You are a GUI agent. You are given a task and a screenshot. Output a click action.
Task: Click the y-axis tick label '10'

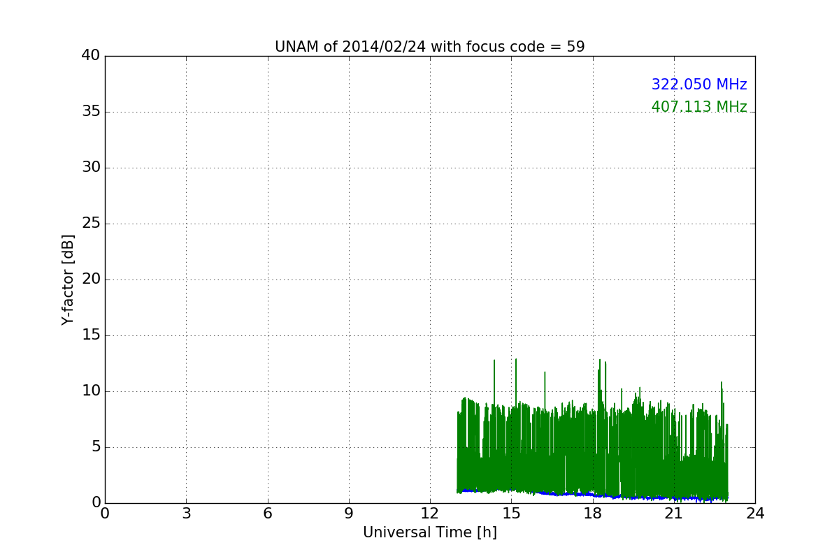click(91, 391)
